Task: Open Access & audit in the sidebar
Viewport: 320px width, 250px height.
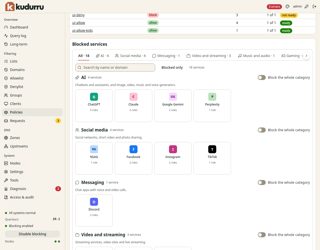Action: click(32, 197)
